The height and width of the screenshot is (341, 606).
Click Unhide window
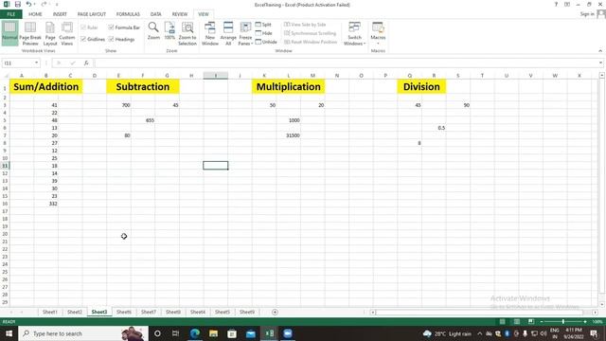266,42
